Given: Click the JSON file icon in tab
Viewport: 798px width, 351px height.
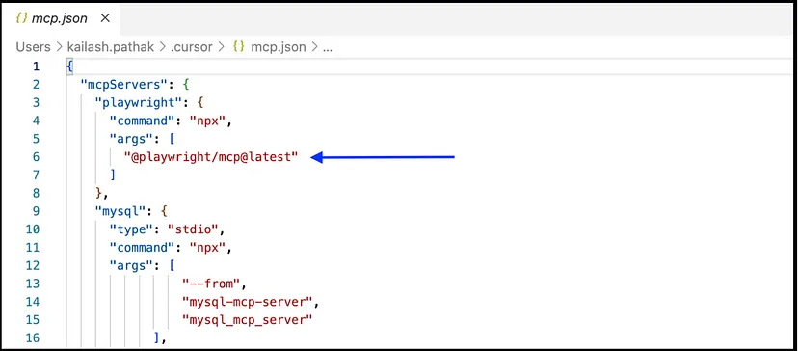Looking at the screenshot, I should (21, 18).
